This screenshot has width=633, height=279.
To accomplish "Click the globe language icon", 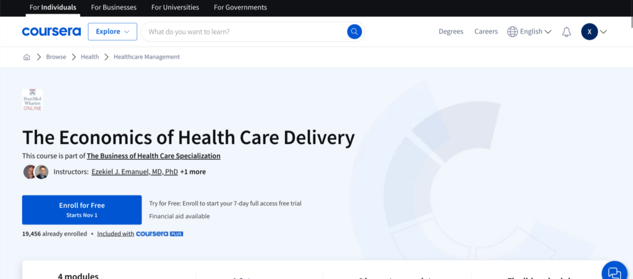I will [x=512, y=32].
